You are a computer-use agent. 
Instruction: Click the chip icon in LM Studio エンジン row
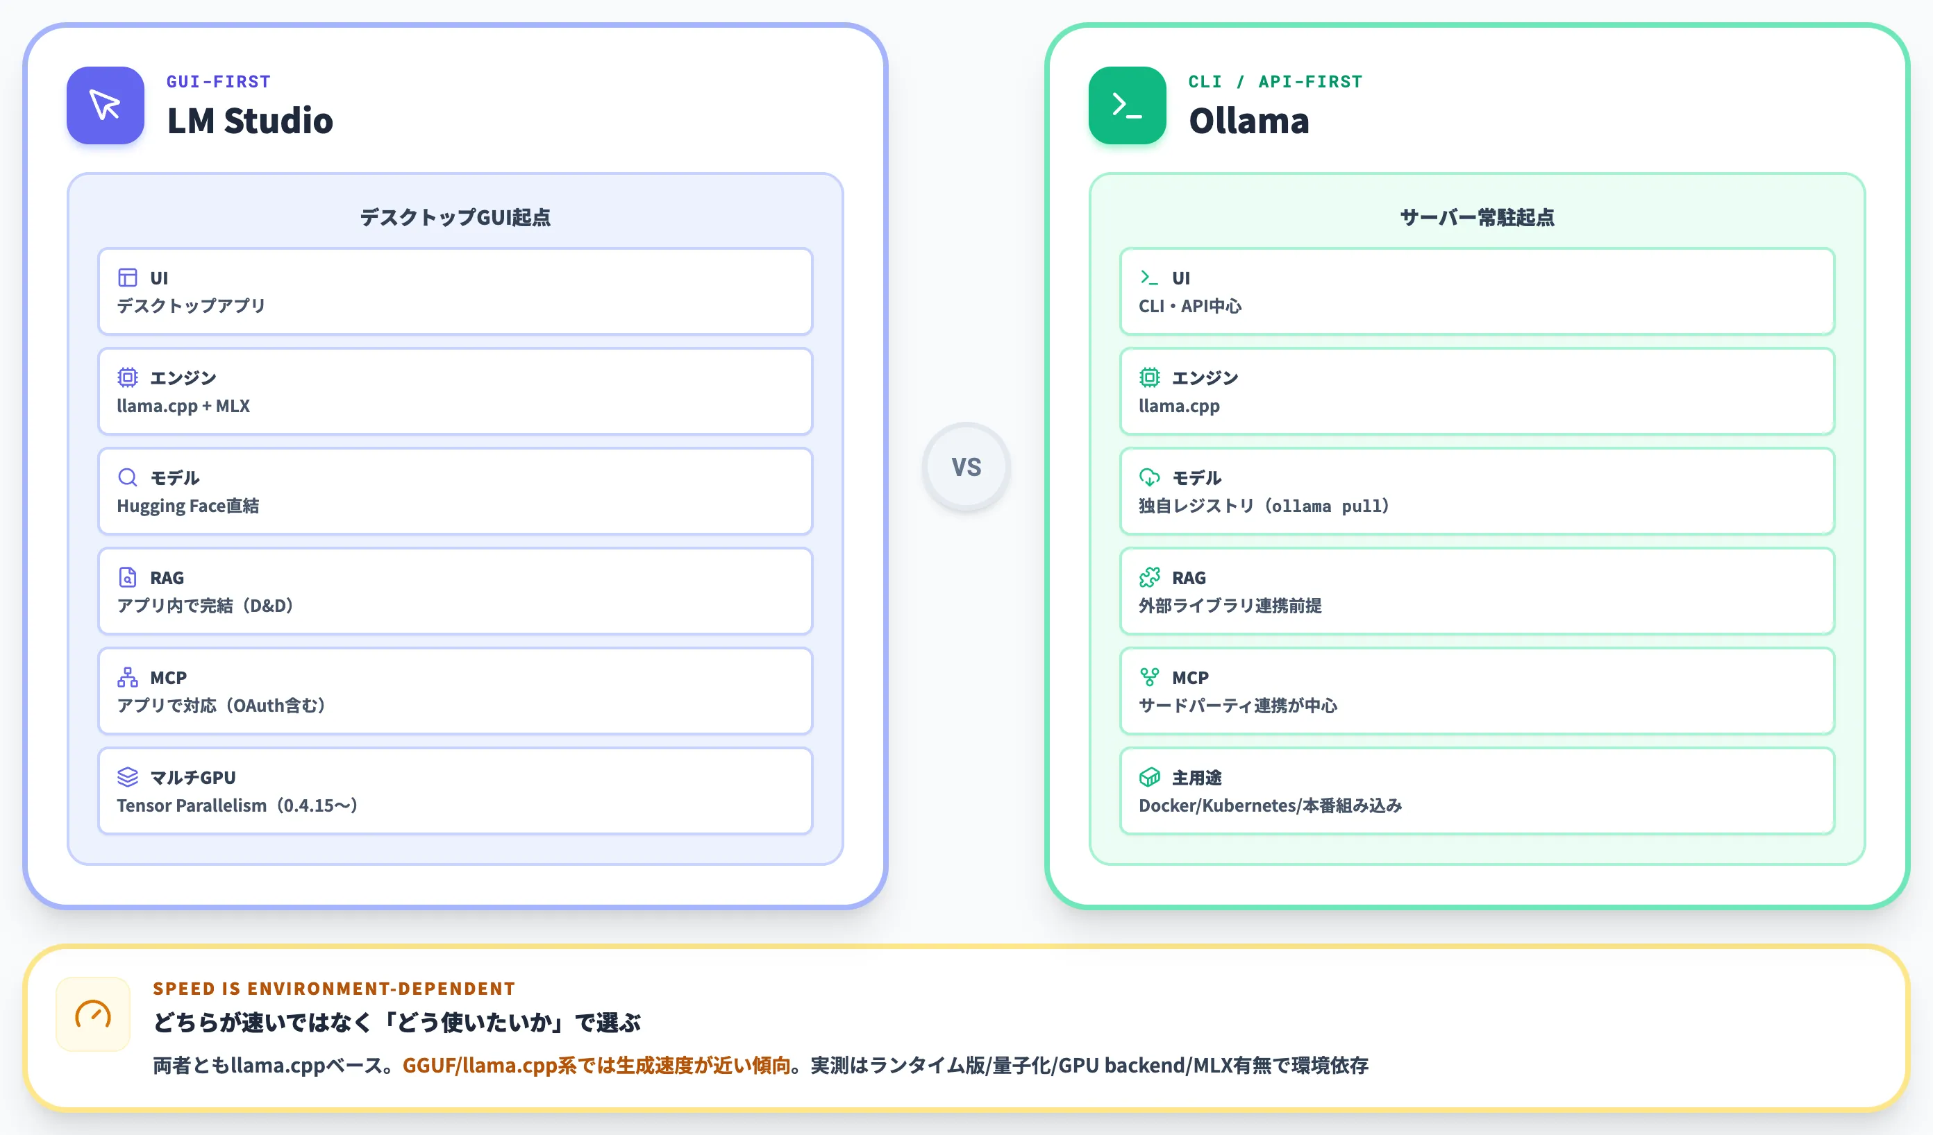coord(127,377)
